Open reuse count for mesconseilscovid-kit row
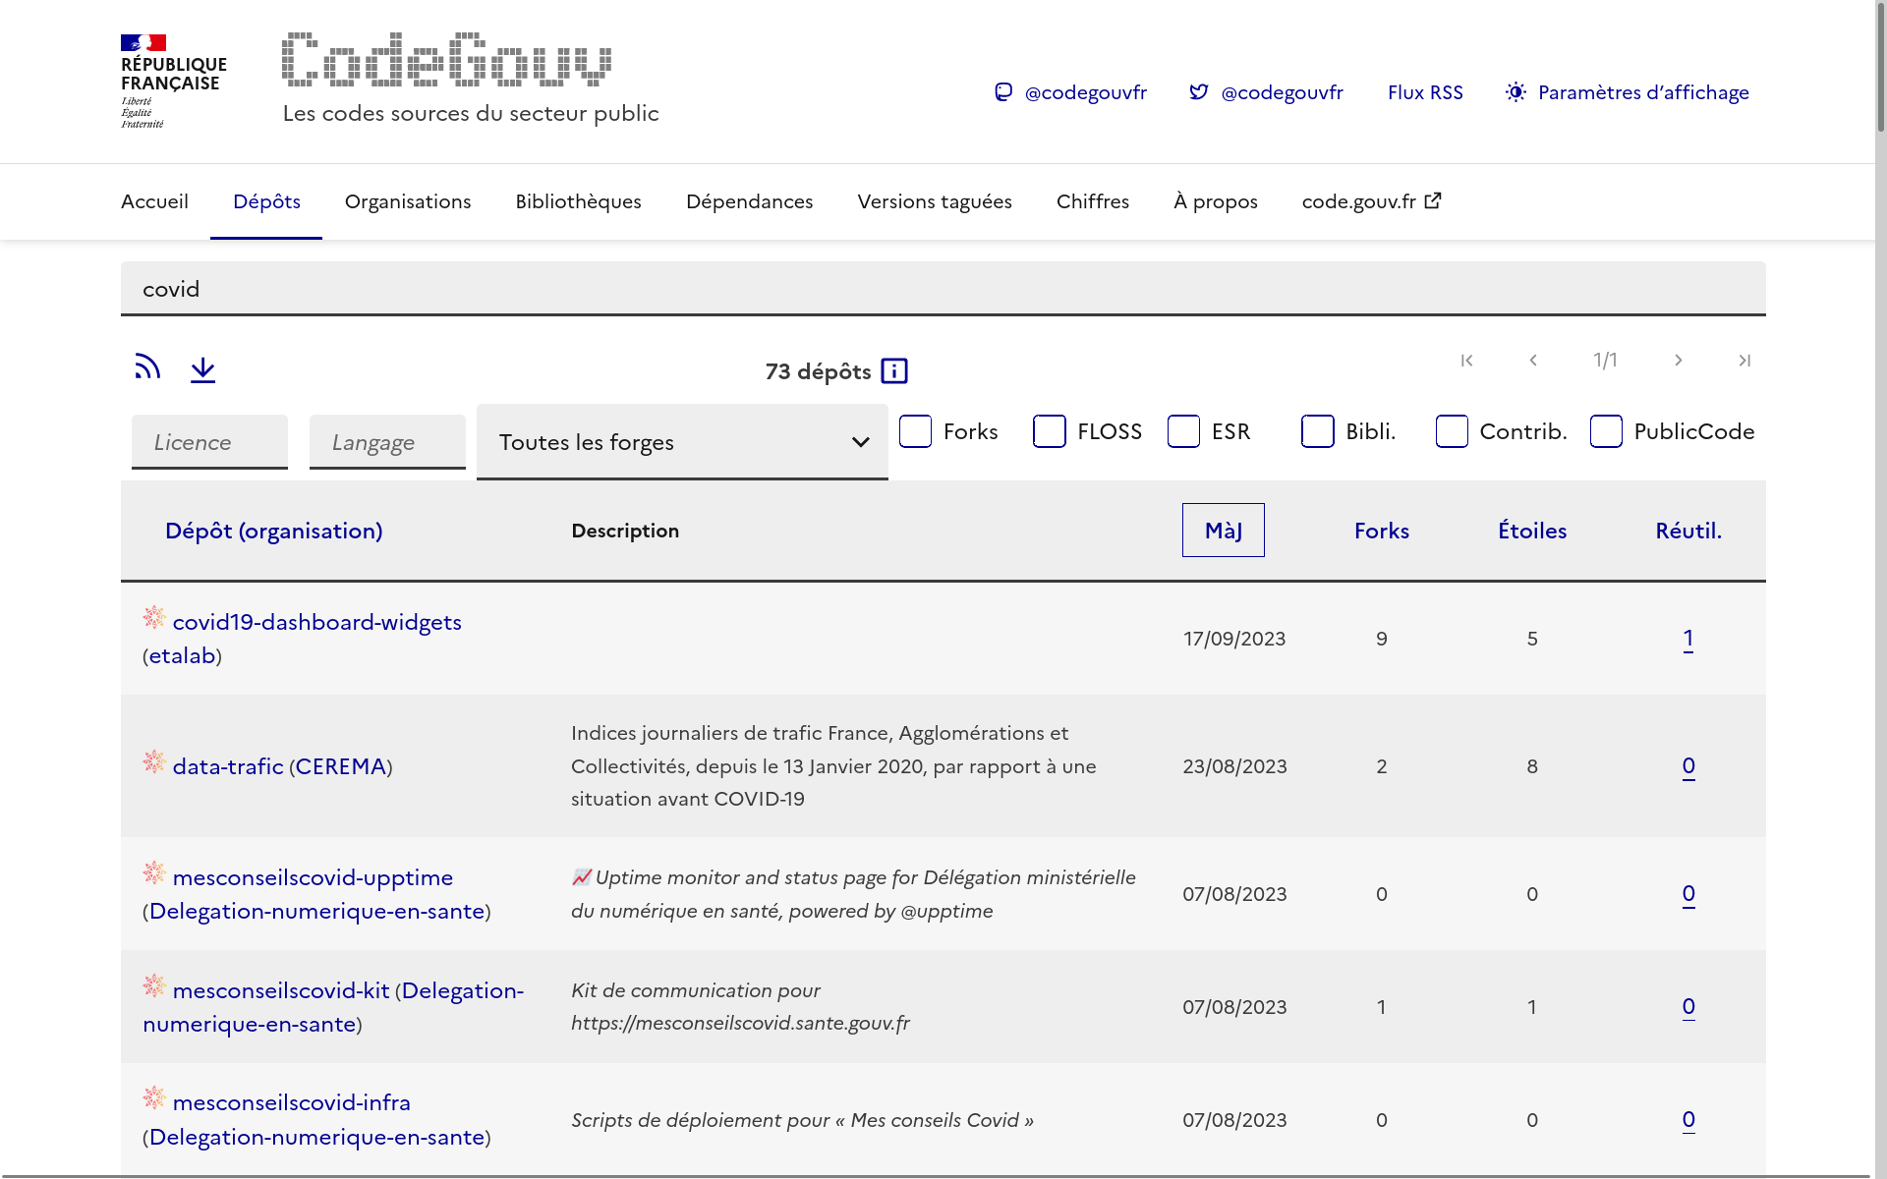This screenshot has width=1887, height=1179. [x=1688, y=1007]
